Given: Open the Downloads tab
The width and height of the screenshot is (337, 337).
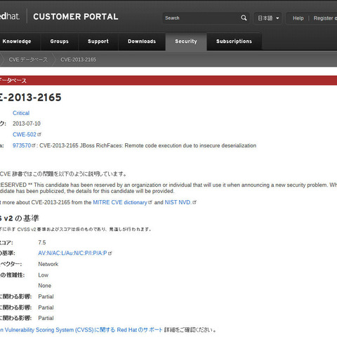Looking at the screenshot, I should (x=142, y=41).
